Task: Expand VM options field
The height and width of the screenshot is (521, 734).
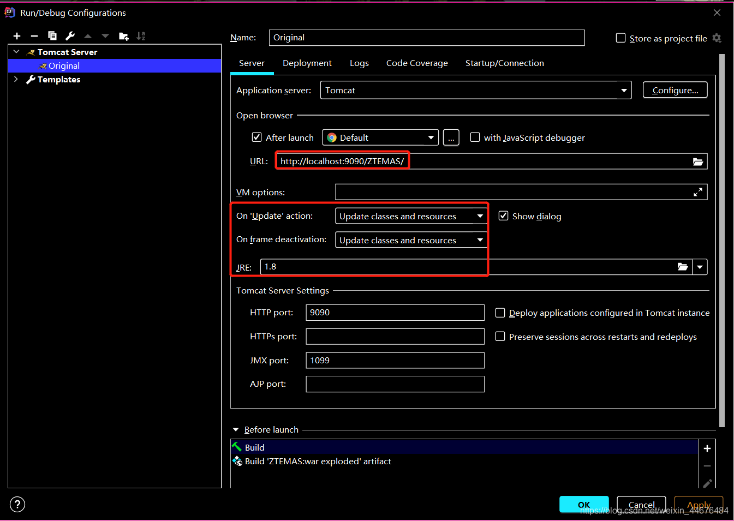Action: (698, 192)
